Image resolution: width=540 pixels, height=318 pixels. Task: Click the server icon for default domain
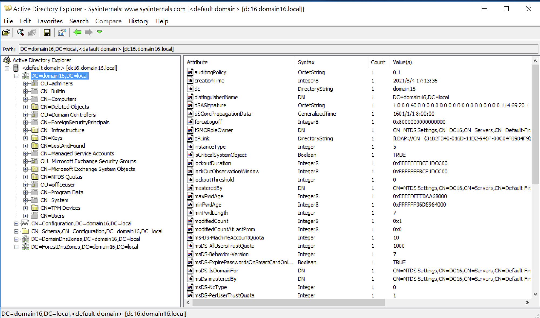pos(16,68)
